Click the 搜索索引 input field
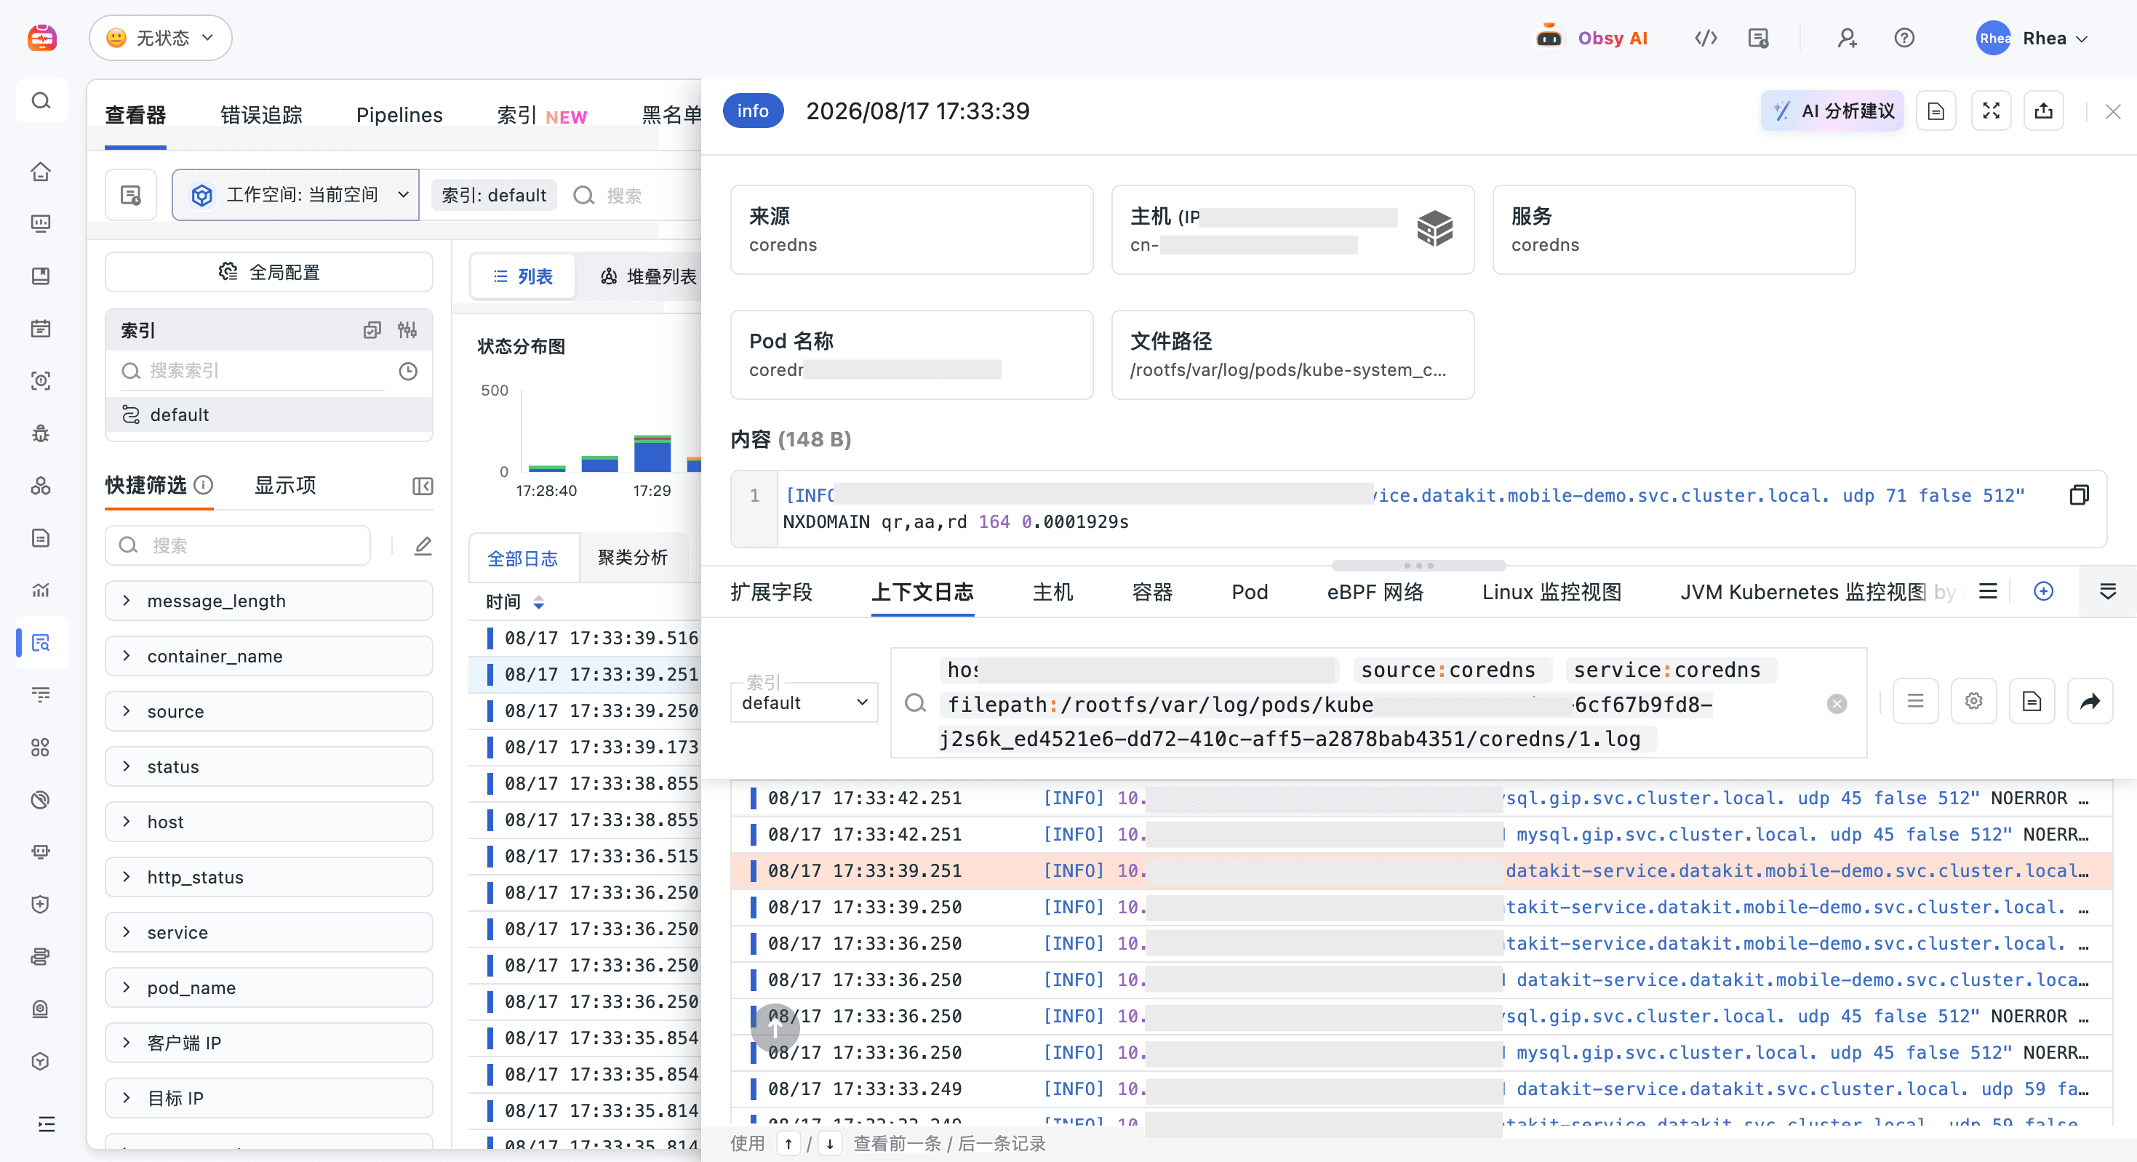Image resolution: width=2137 pixels, height=1162 pixels. pyautogui.click(x=253, y=371)
